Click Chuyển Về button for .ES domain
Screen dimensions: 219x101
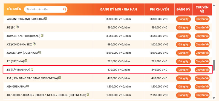tap(202, 70)
